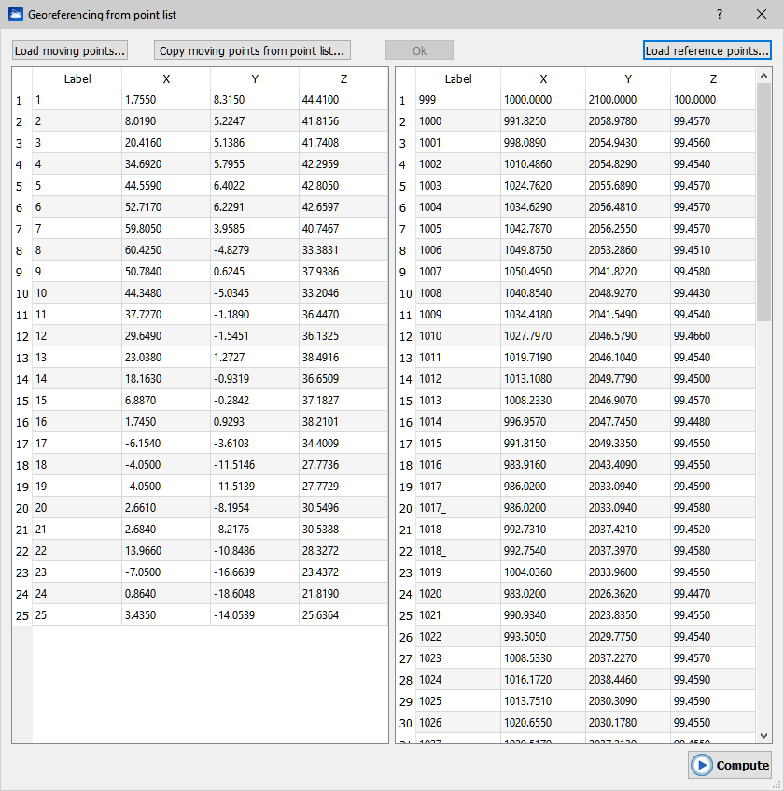Viewport: 784px width, 791px height.
Task: Click Load moving points button
Action: pyautogui.click(x=70, y=50)
